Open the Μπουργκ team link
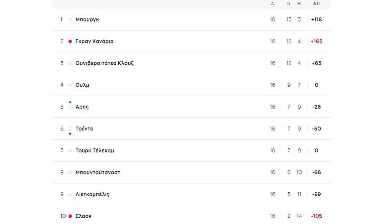388x224 pixels. tap(87, 20)
